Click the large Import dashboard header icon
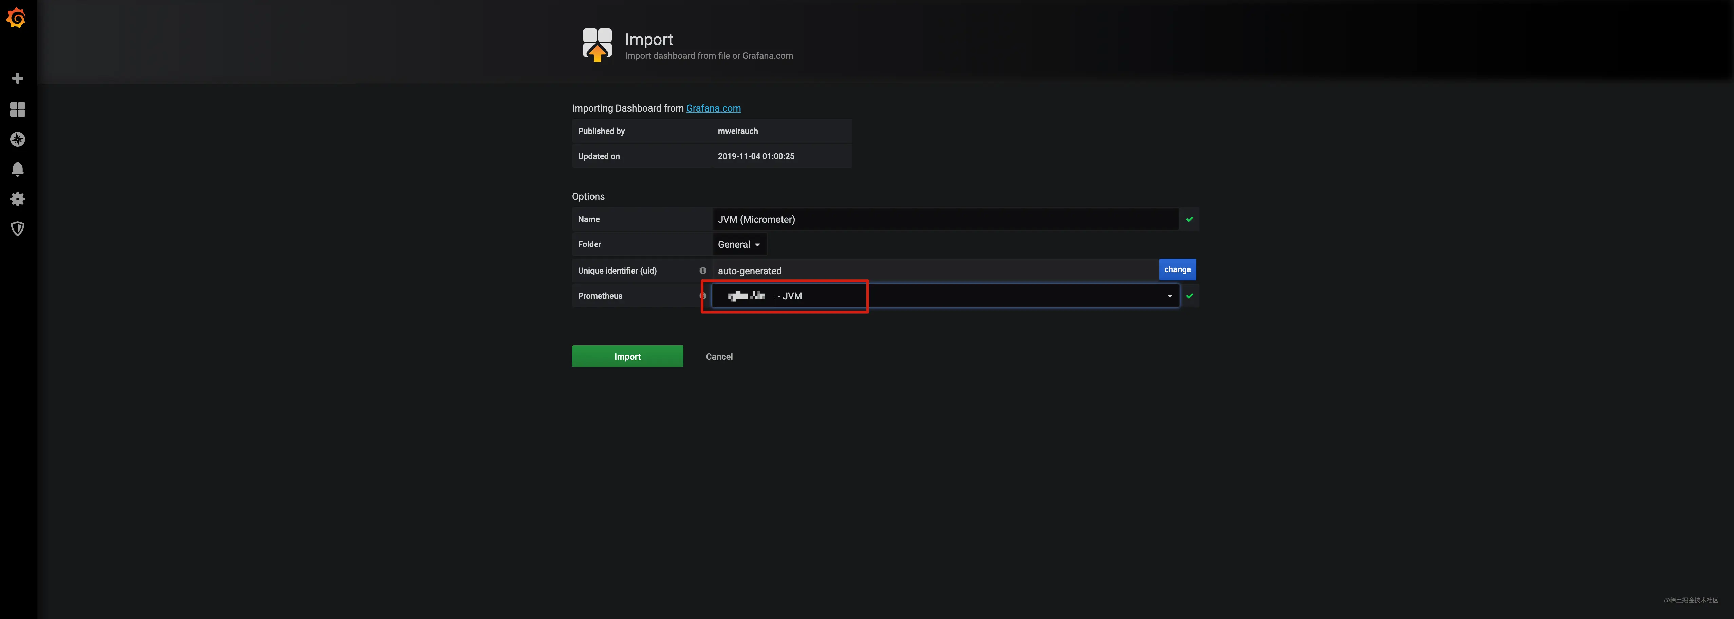 click(597, 45)
